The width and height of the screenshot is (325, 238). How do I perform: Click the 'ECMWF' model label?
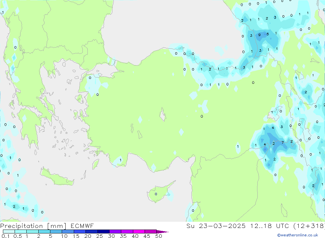(82, 226)
